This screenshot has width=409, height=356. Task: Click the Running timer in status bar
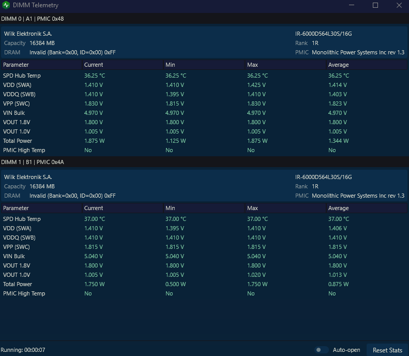click(23, 350)
